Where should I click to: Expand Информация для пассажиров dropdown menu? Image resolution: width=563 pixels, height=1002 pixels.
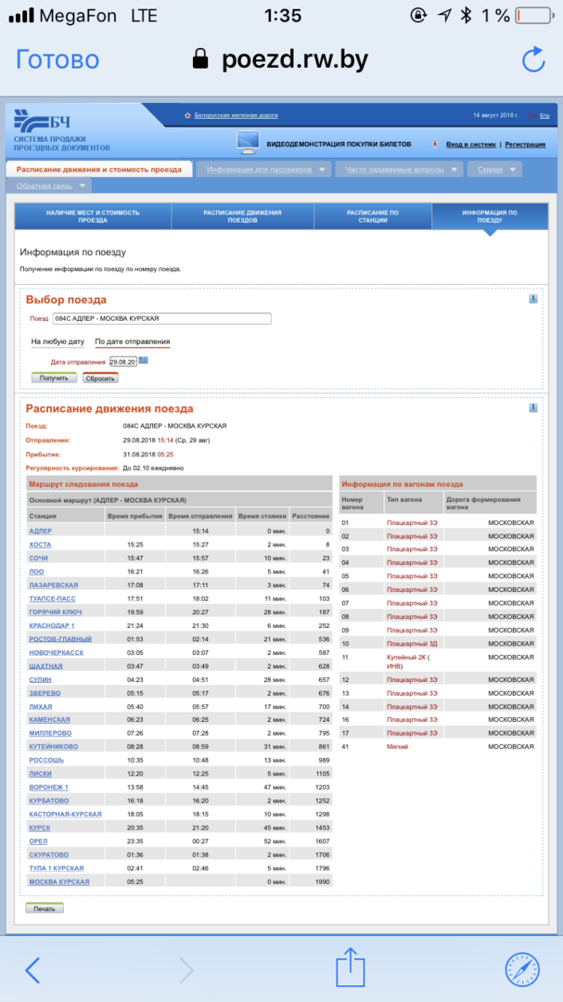tap(266, 170)
